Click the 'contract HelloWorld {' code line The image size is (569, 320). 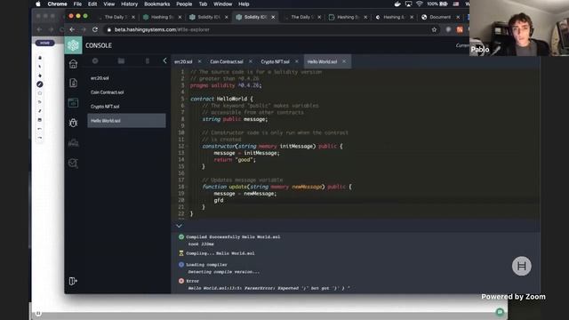pyautogui.click(x=221, y=99)
